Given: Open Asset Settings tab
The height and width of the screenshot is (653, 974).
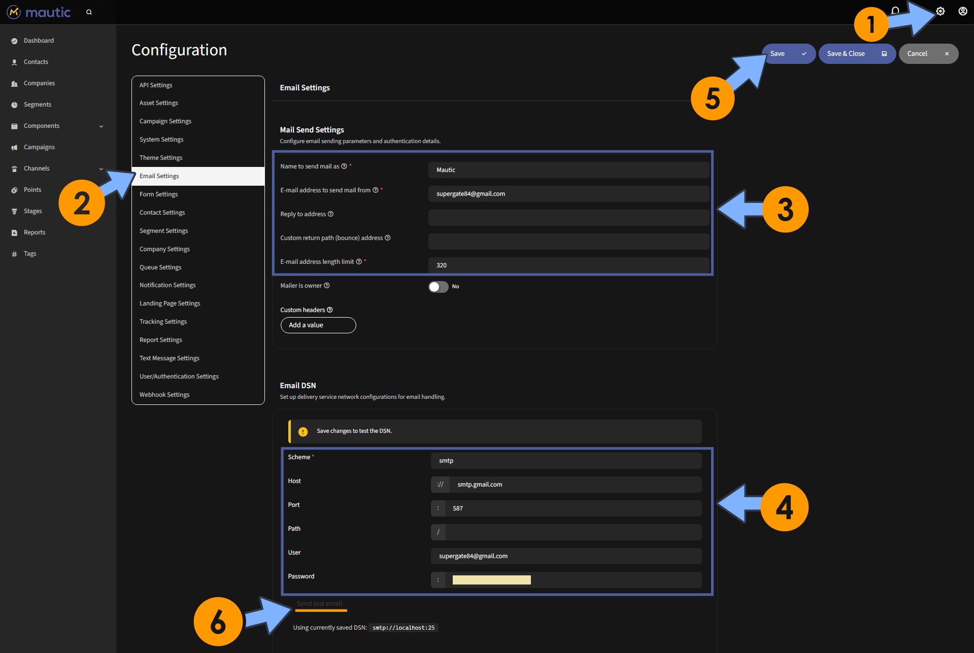Looking at the screenshot, I should click(198, 103).
